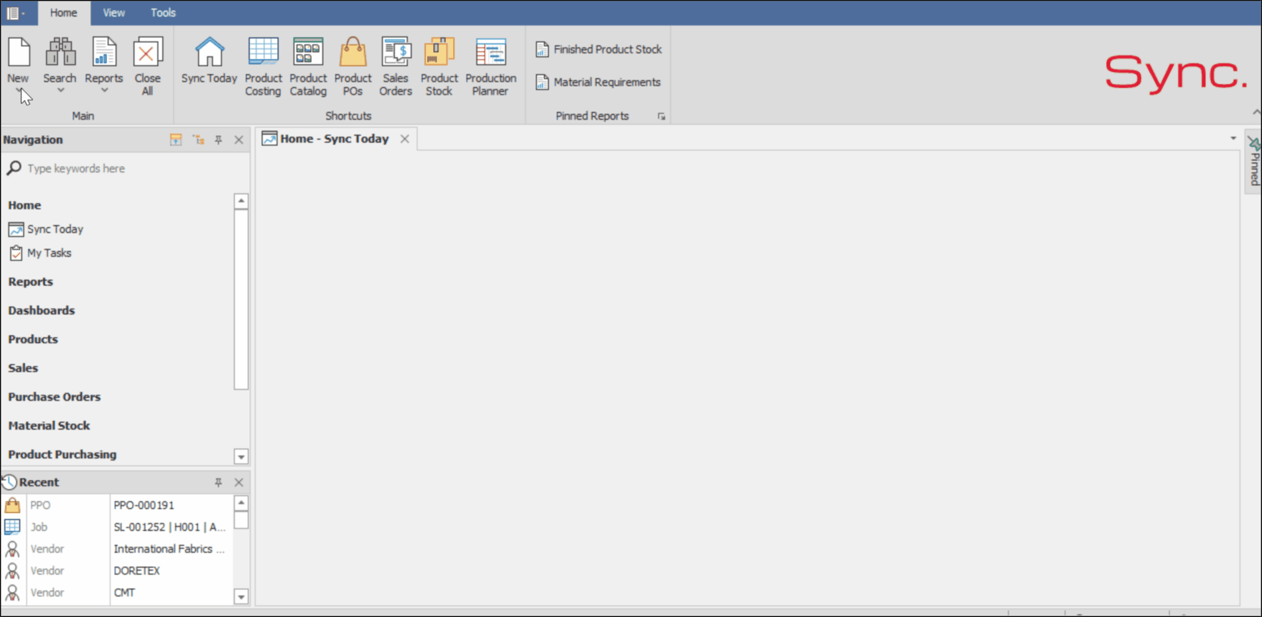
Task: Select the Home navigation group
Action: (x=25, y=205)
